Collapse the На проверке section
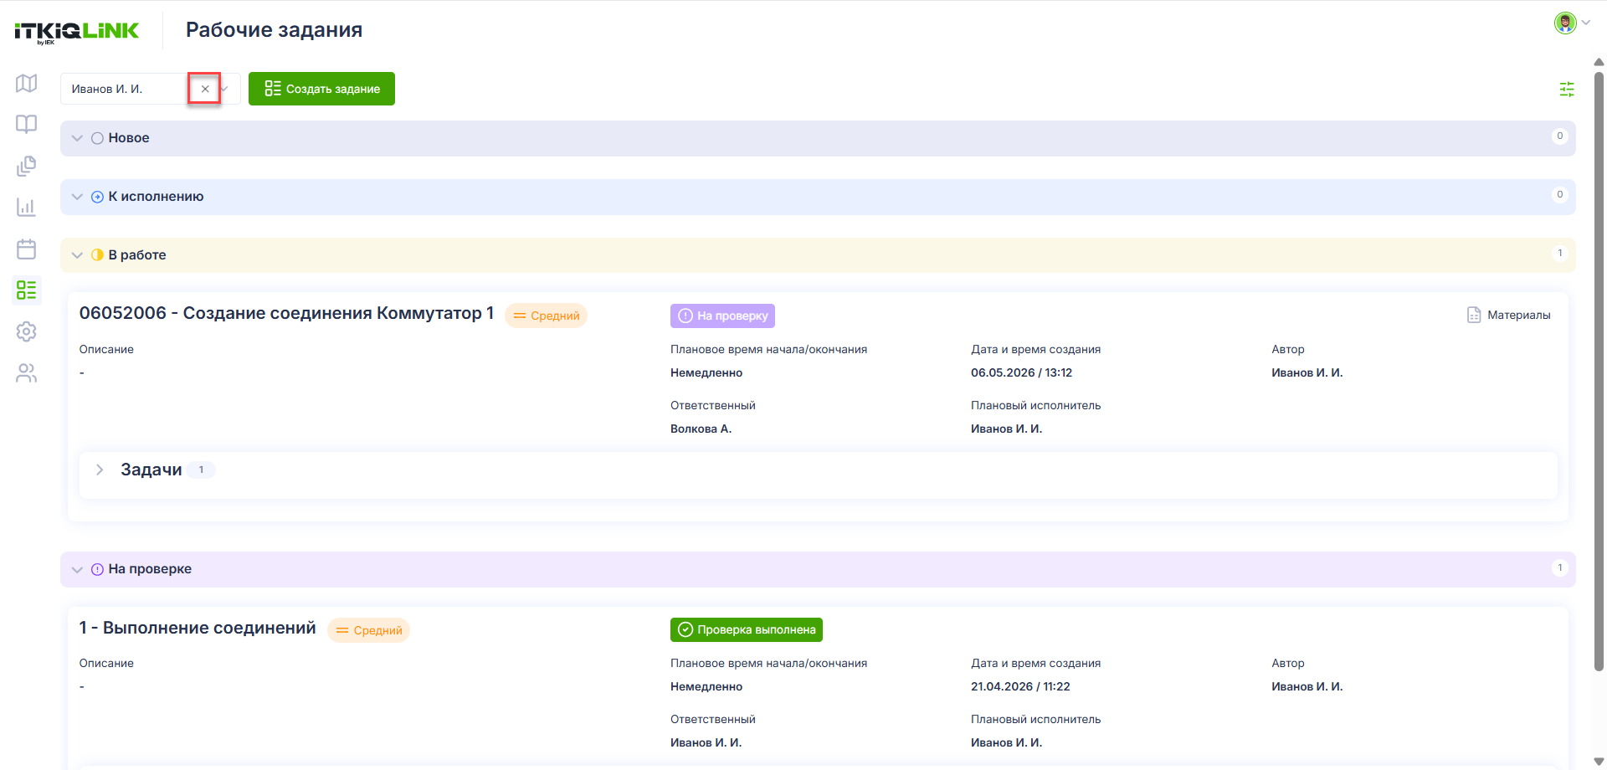The width and height of the screenshot is (1607, 770). [x=77, y=569]
